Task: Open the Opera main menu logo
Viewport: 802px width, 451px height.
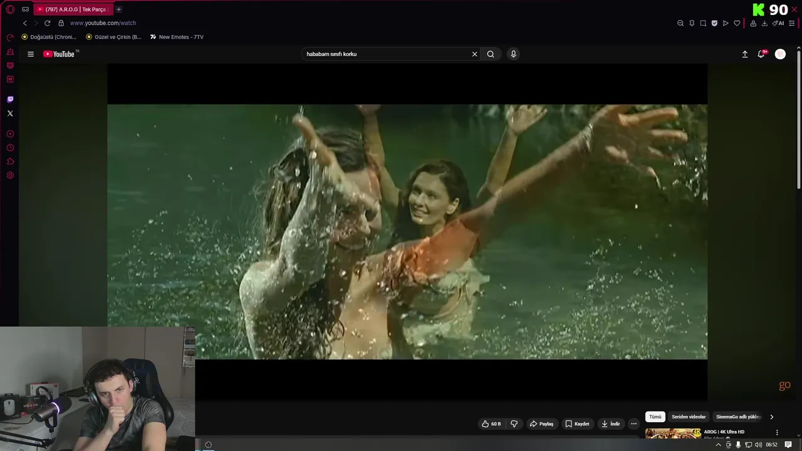Action: [10, 9]
